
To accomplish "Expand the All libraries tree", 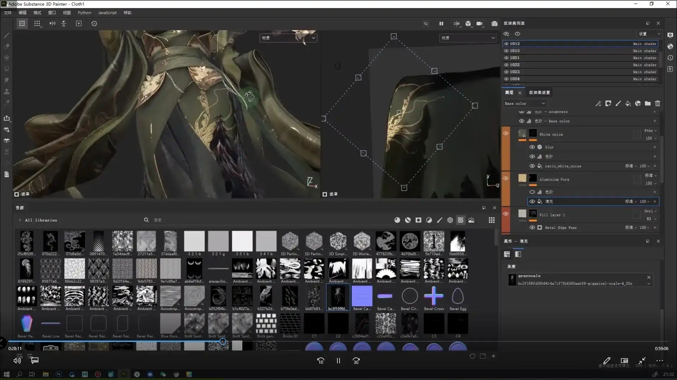I will click(20, 220).
